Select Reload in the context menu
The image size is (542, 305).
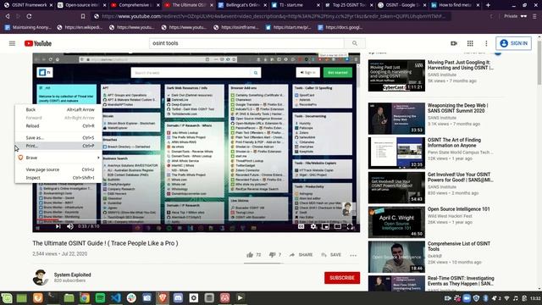[58, 126]
